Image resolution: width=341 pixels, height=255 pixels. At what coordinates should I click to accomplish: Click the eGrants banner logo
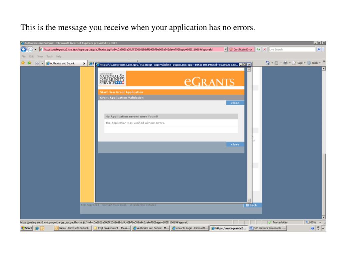(209, 82)
